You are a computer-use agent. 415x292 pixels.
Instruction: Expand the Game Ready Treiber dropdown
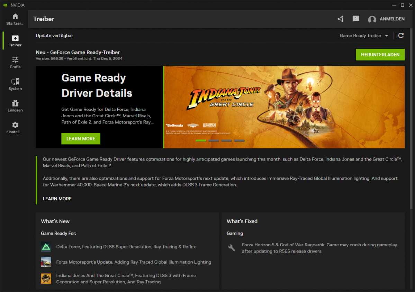coord(364,35)
